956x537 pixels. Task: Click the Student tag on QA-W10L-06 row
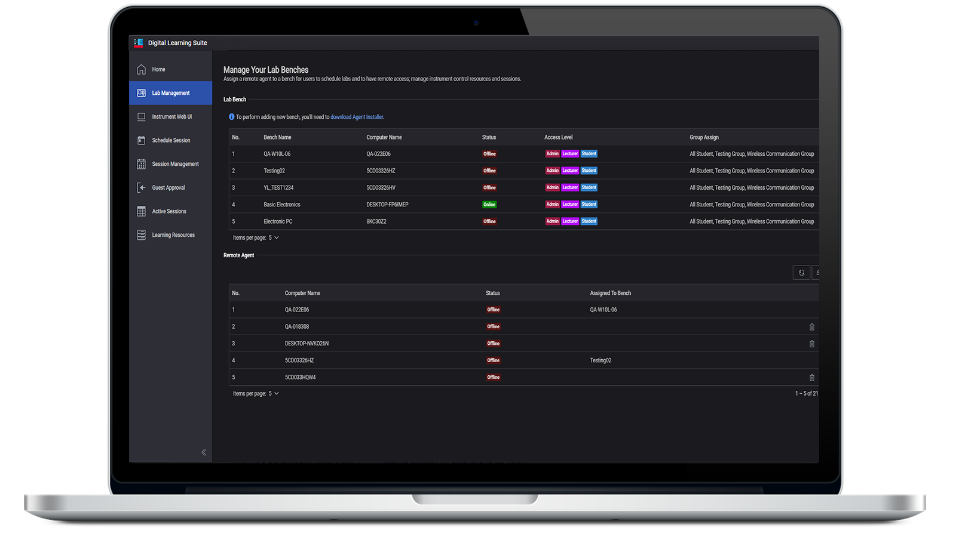(589, 154)
